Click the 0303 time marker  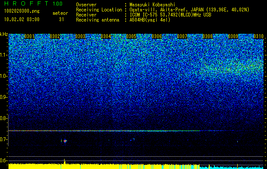click(x=80, y=36)
